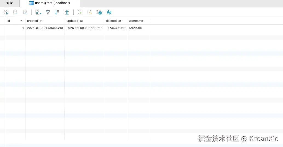Click the import data icon
The height and width of the screenshot is (147, 283).
pyautogui.click(x=80, y=12)
